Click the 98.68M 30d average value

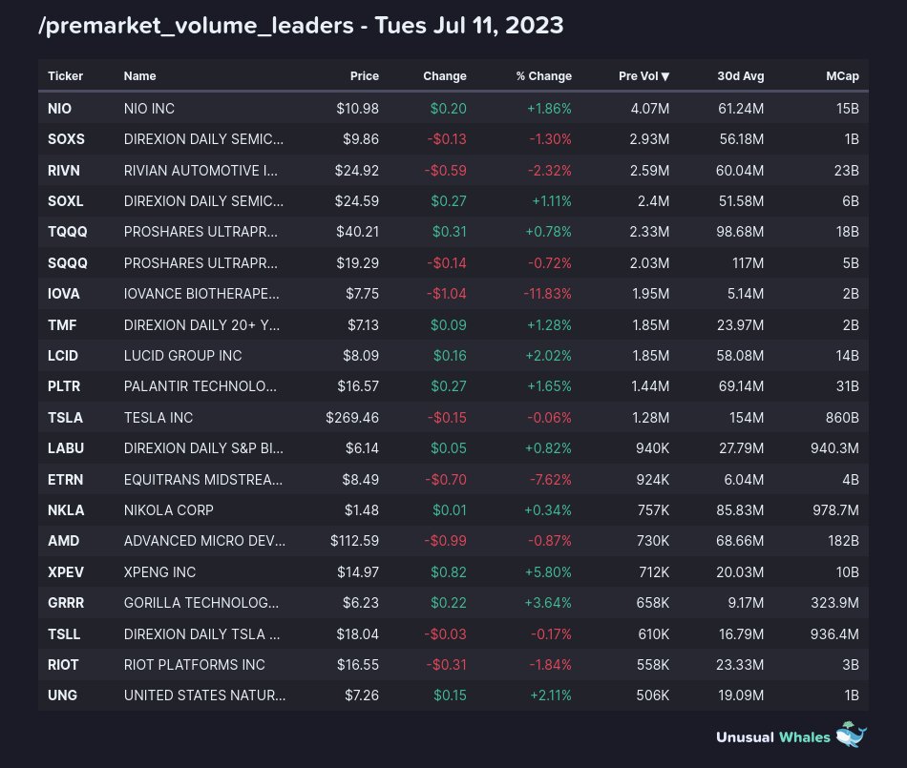[740, 232]
